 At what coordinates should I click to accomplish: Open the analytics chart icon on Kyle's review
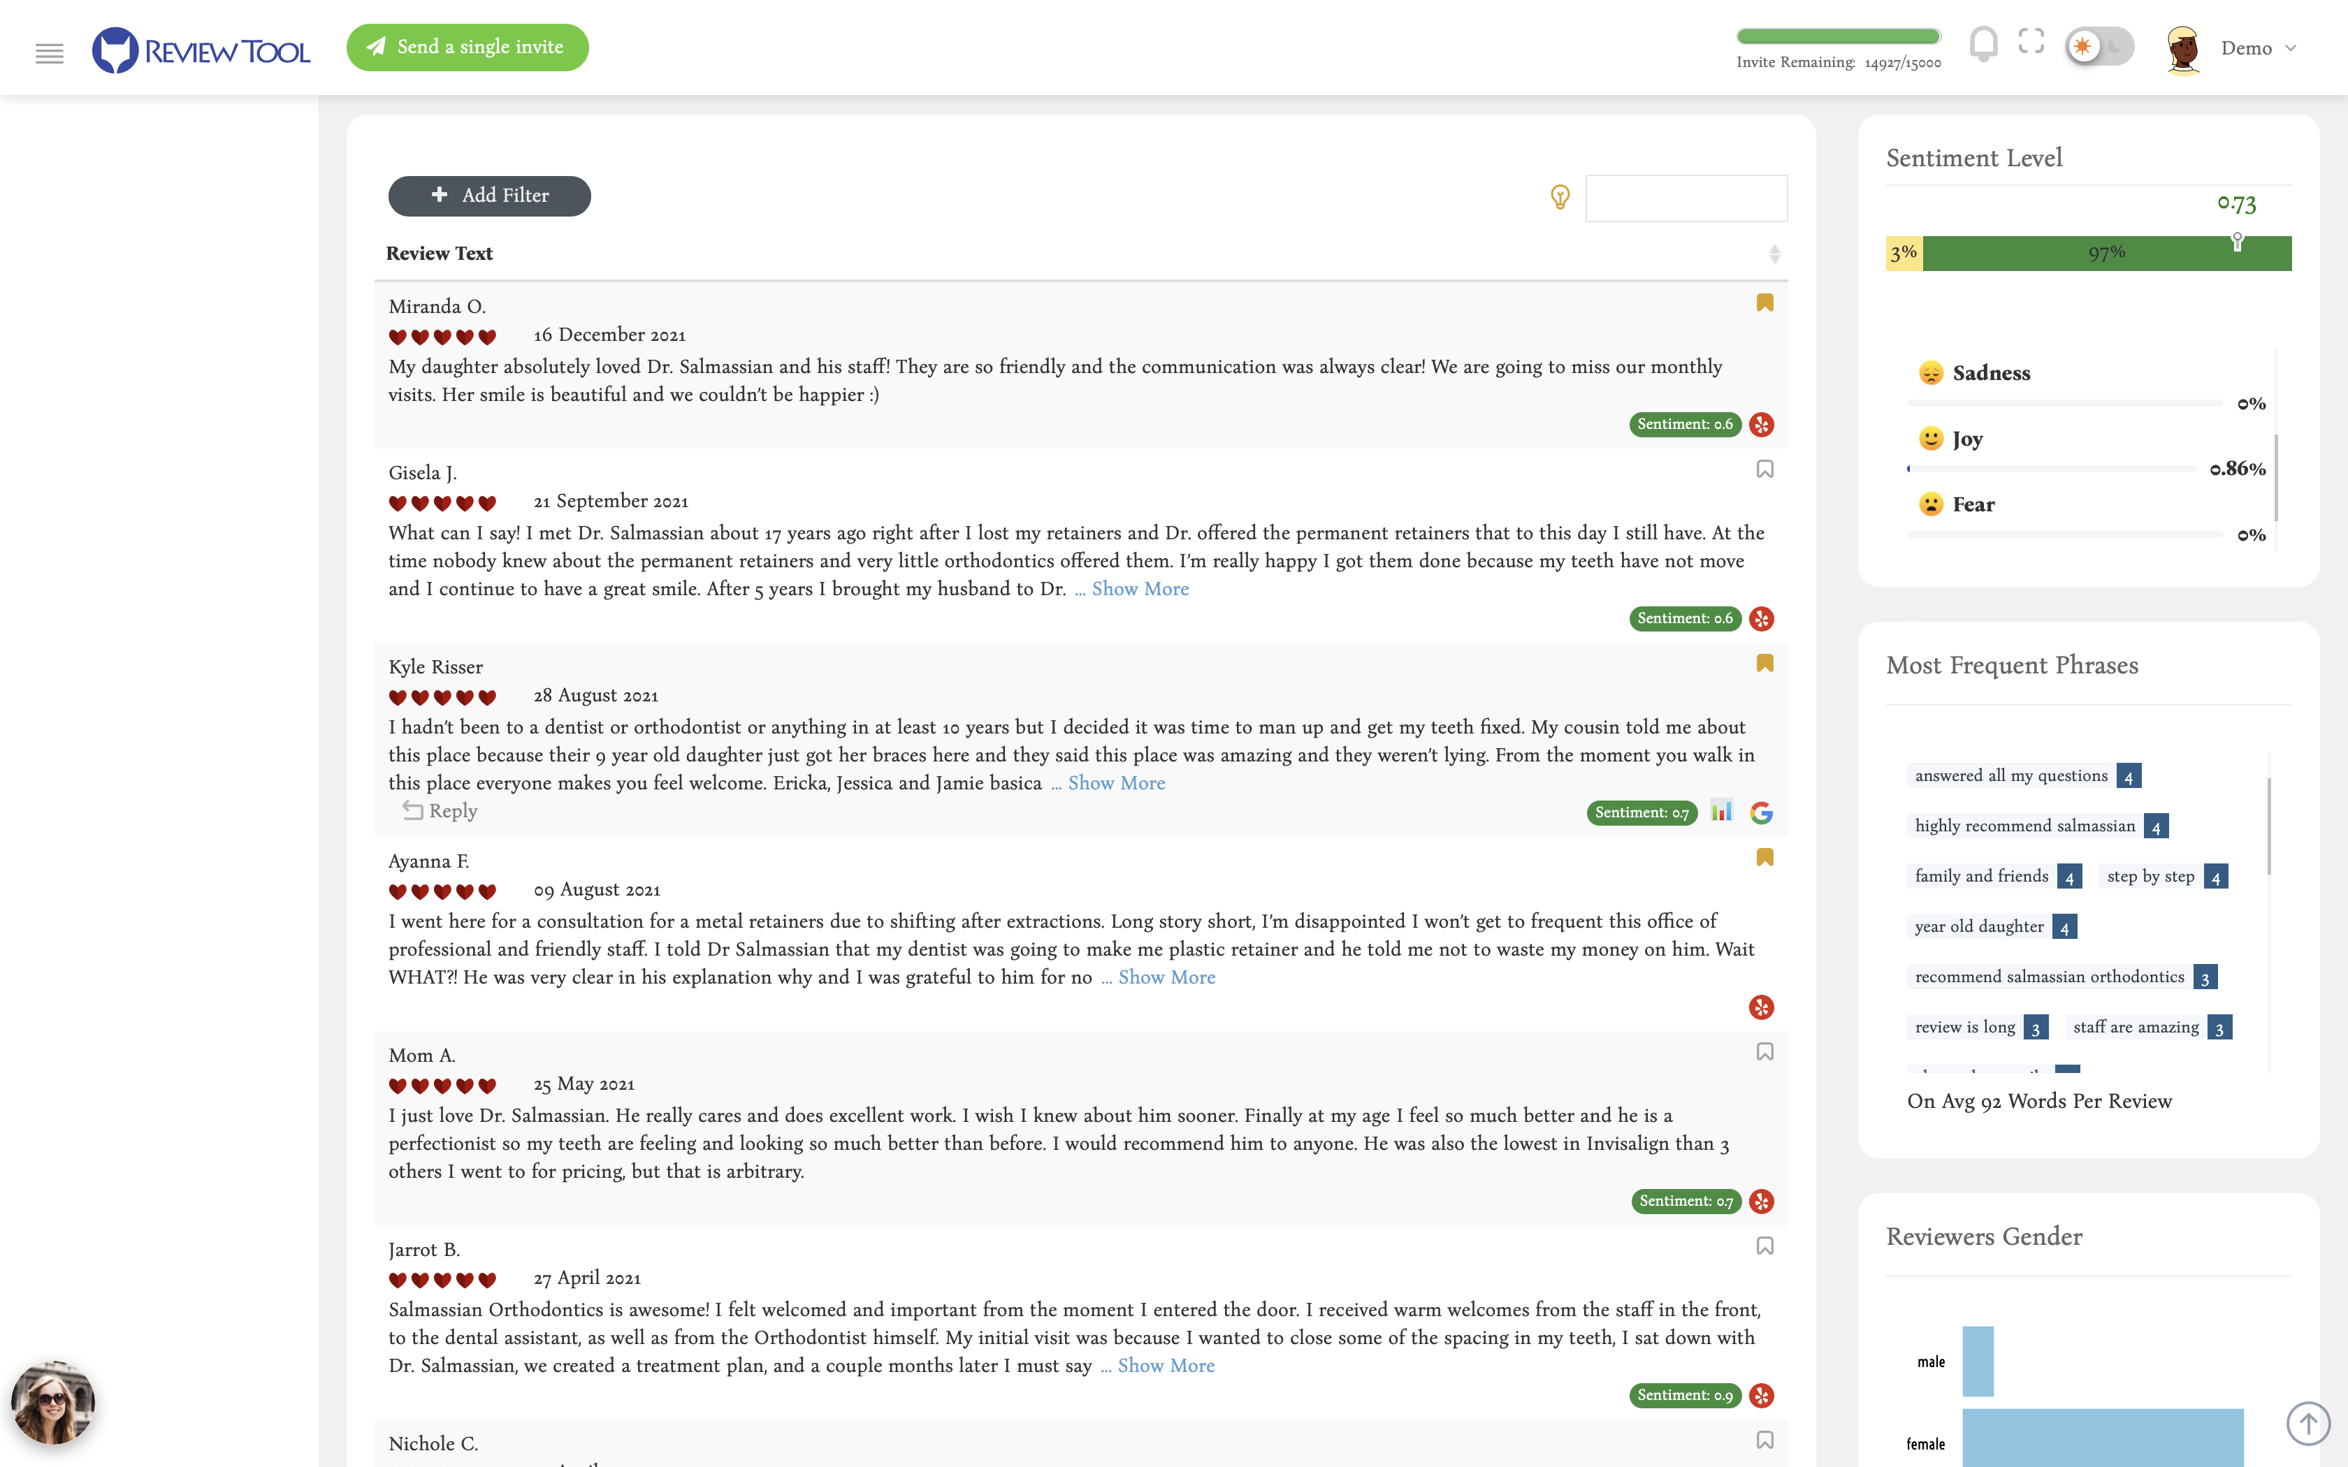1721,812
